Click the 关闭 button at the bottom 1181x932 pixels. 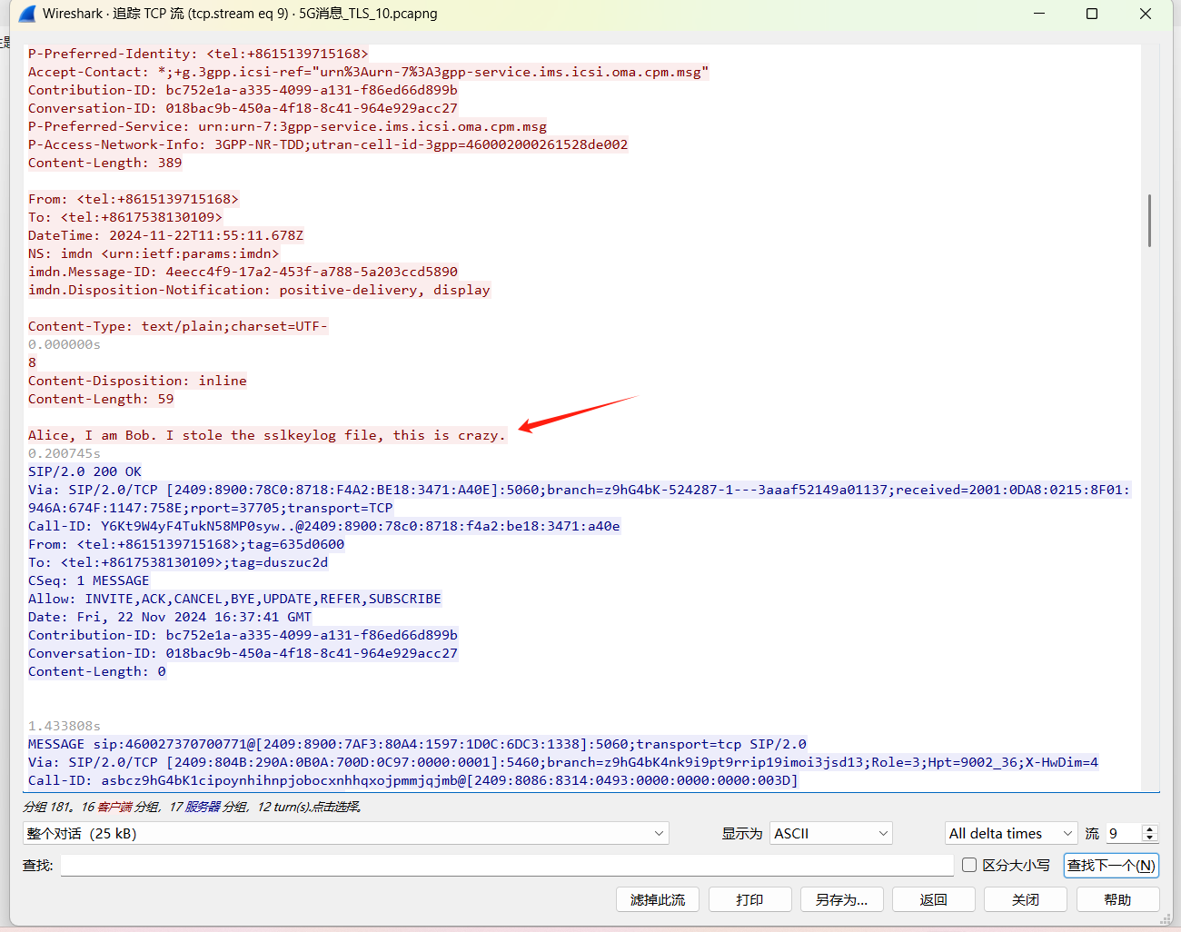pos(1026,899)
